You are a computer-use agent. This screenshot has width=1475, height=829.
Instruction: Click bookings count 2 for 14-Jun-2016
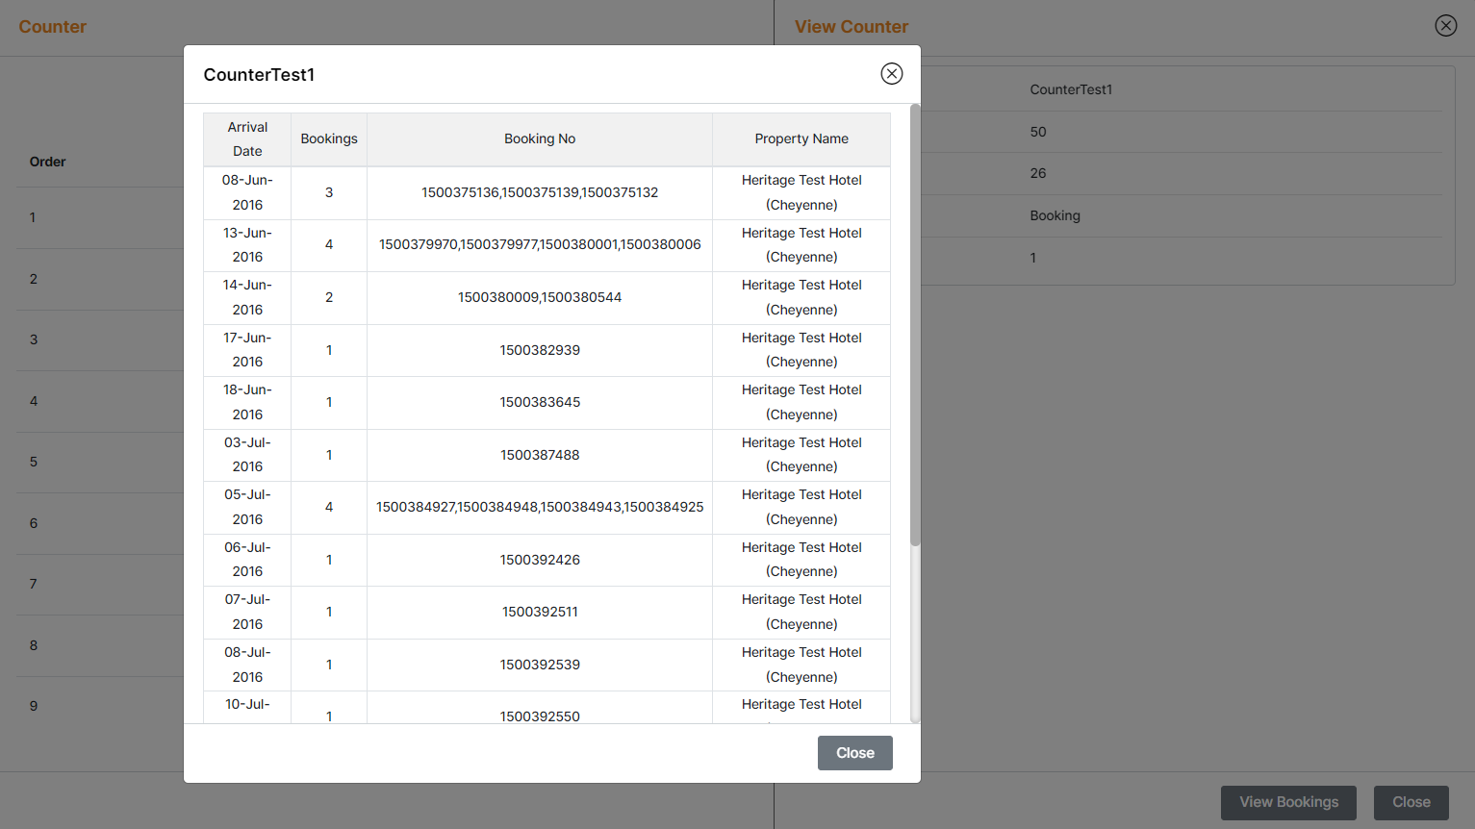click(x=329, y=297)
